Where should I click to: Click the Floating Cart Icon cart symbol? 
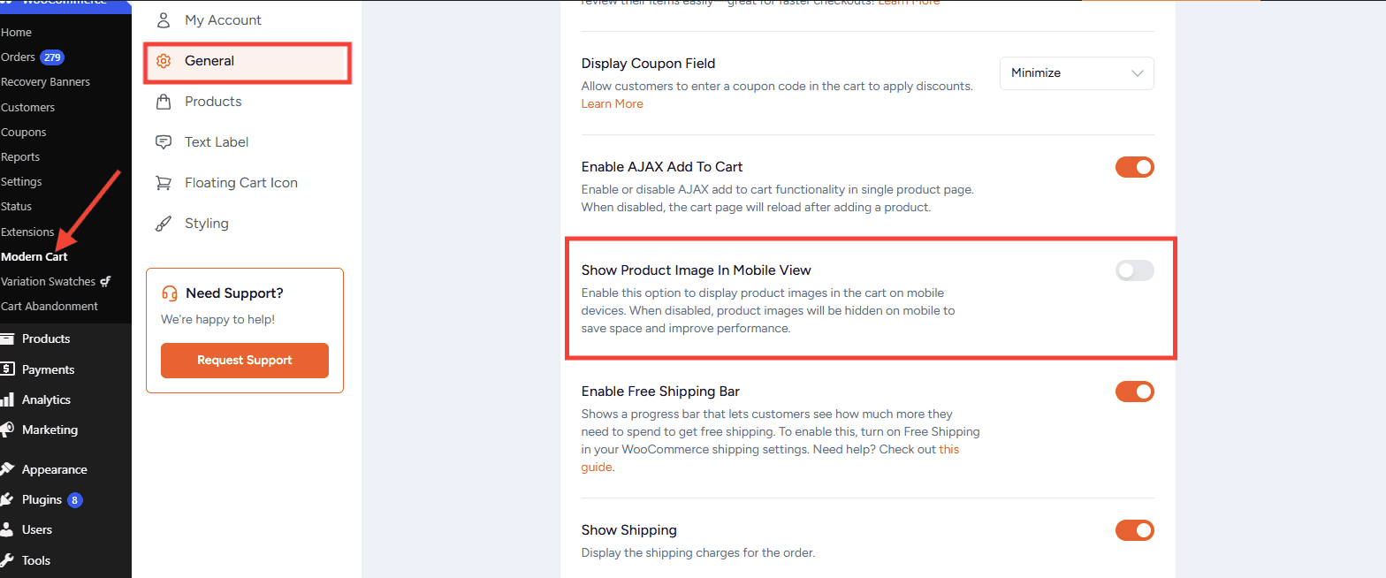click(x=164, y=183)
